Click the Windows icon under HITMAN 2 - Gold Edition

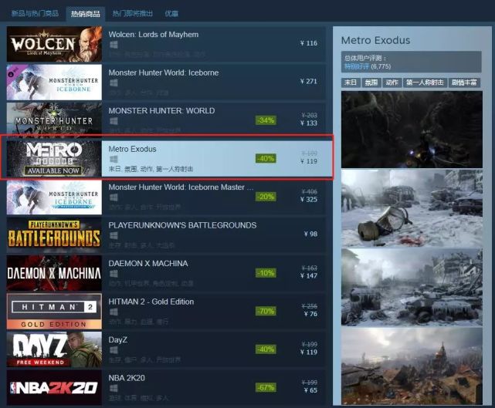pyautogui.click(x=114, y=312)
